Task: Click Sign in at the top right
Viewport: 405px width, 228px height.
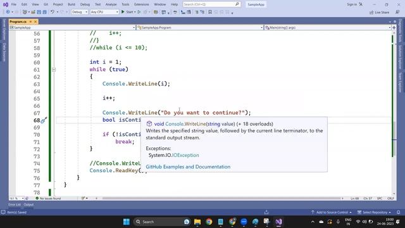Action: click(x=352, y=4)
